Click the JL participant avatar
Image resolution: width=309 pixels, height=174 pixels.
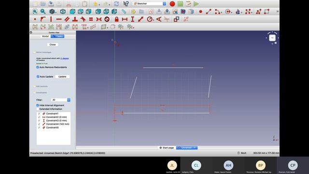172,165
